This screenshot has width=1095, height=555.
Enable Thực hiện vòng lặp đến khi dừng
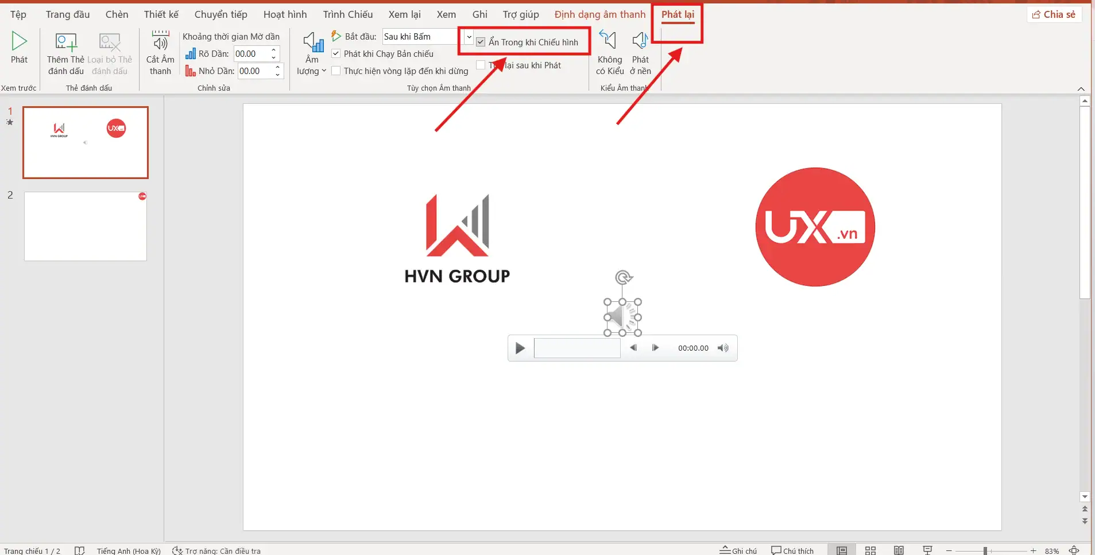pyautogui.click(x=336, y=71)
